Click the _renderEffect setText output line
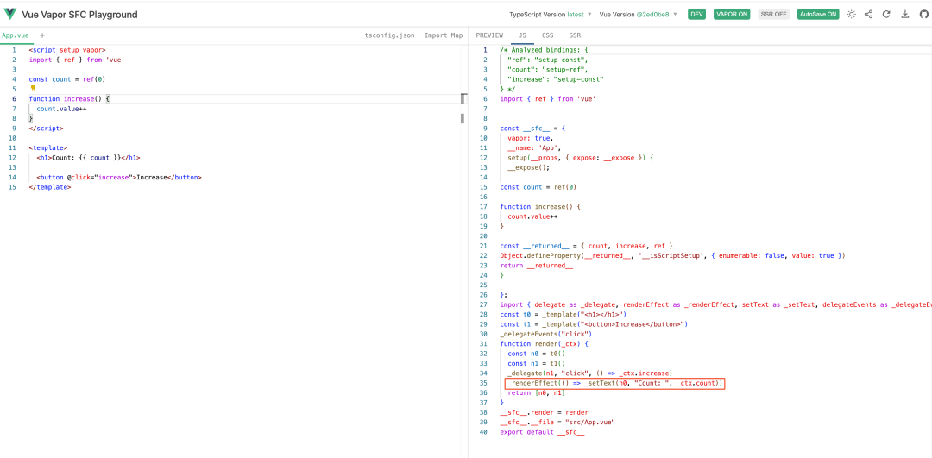 [616, 383]
